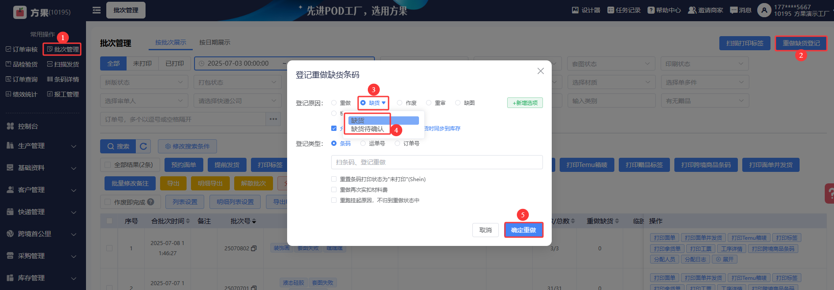Click +新增选项 button
This screenshot has width=834, height=290.
click(525, 103)
